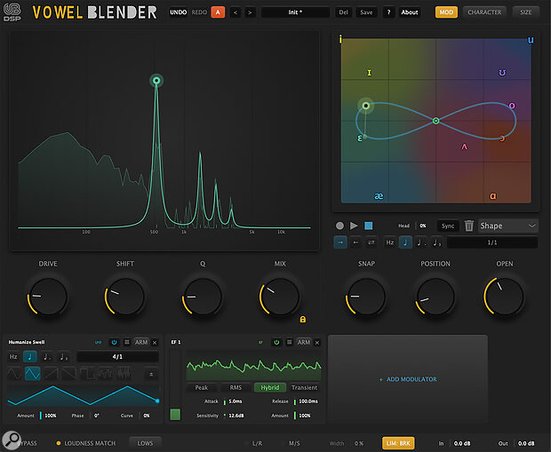
Task: Open the 1/1 path rate selector
Action: 492,242
